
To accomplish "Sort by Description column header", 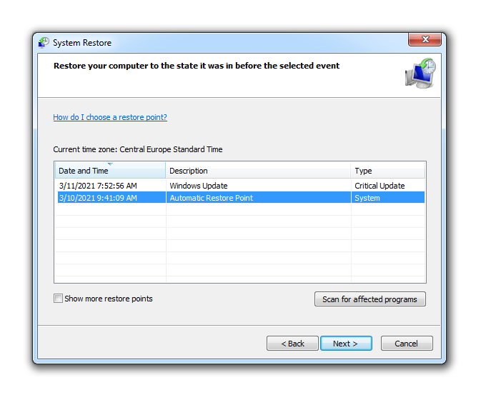I will 258,171.
